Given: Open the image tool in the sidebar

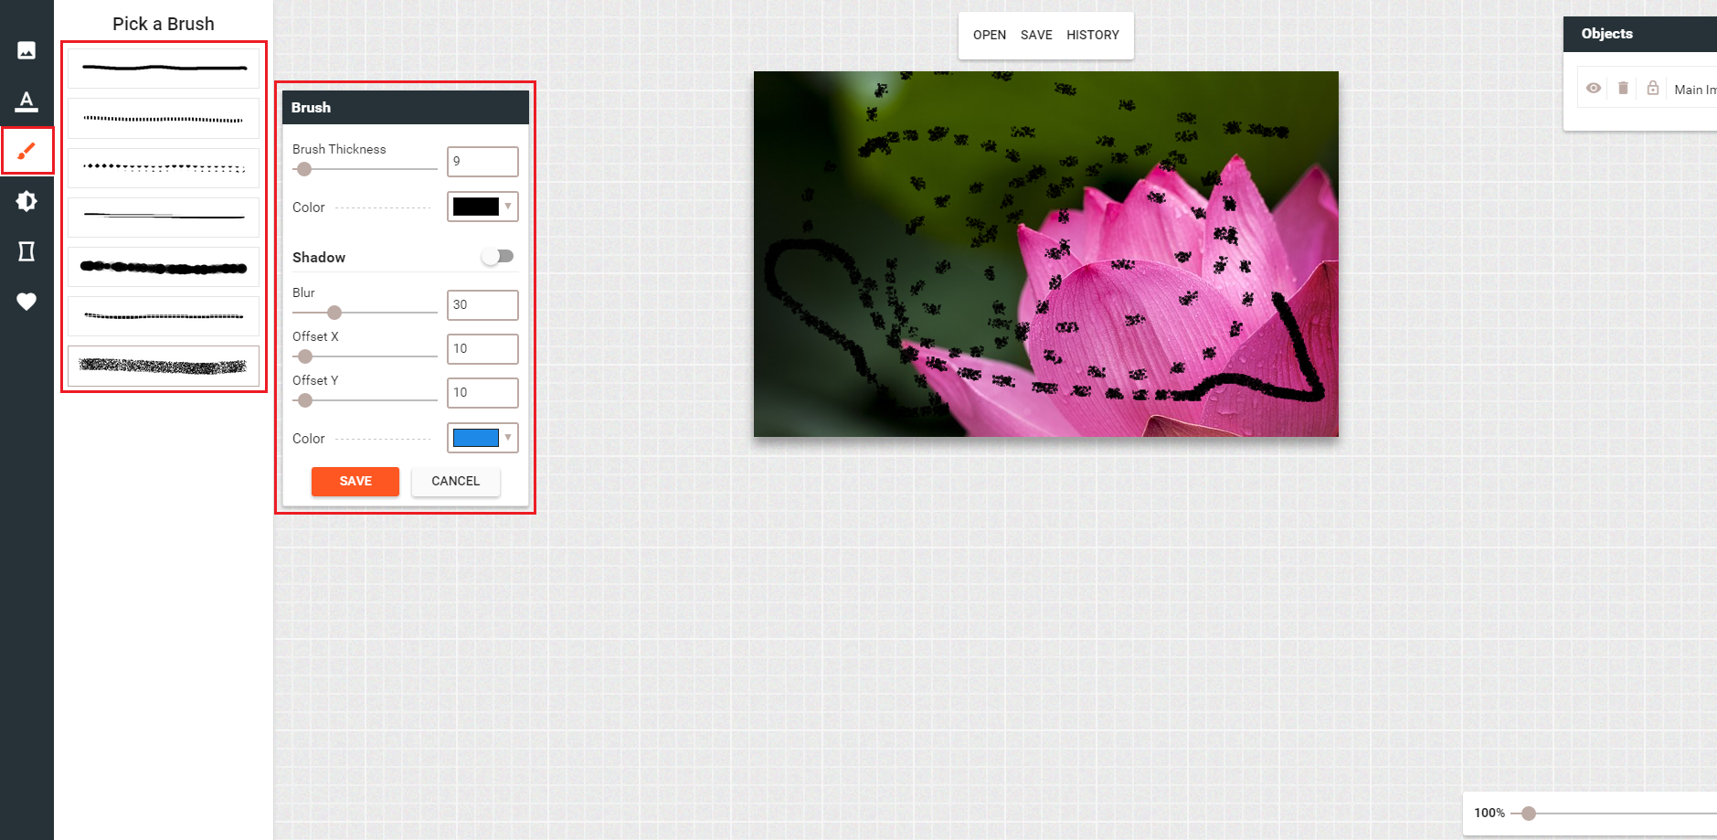Looking at the screenshot, I should [26, 50].
